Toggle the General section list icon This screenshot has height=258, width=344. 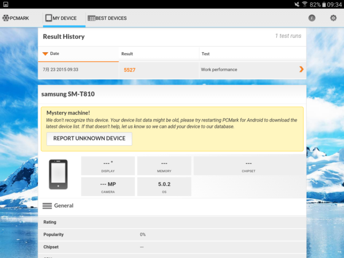tap(47, 206)
